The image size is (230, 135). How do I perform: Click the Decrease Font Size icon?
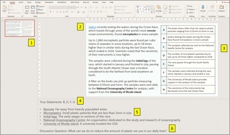point(82,7)
